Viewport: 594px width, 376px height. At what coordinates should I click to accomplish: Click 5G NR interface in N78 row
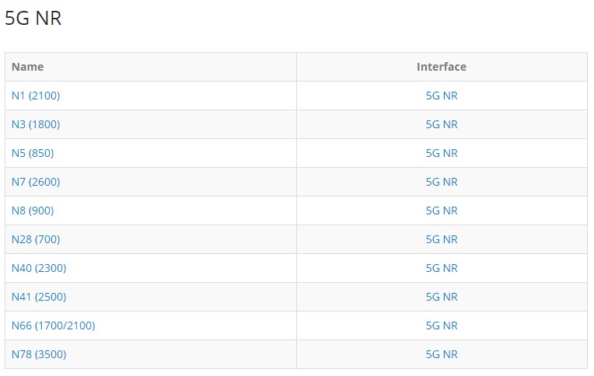pos(442,354)
